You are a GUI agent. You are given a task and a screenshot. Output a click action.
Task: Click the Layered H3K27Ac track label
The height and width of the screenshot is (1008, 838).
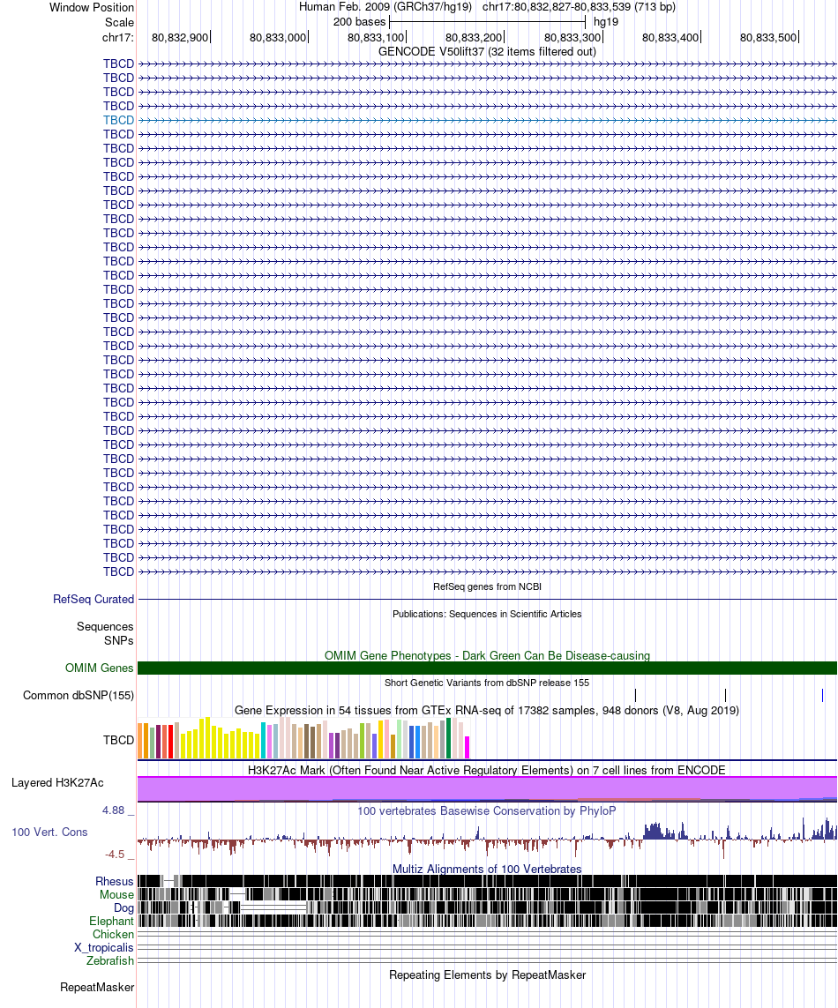click(x=57, y=783)
